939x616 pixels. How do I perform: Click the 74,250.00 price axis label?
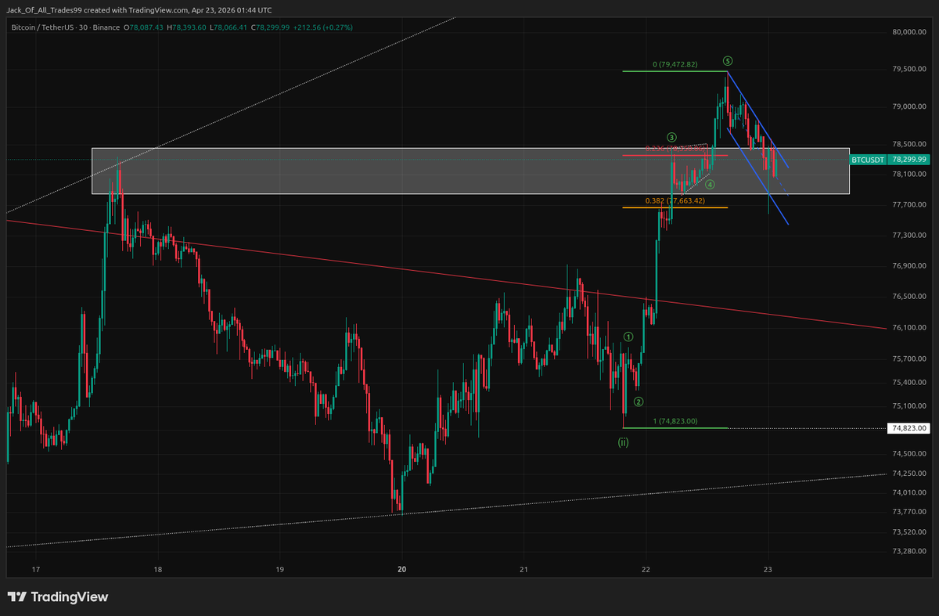(x=909, y=474)
